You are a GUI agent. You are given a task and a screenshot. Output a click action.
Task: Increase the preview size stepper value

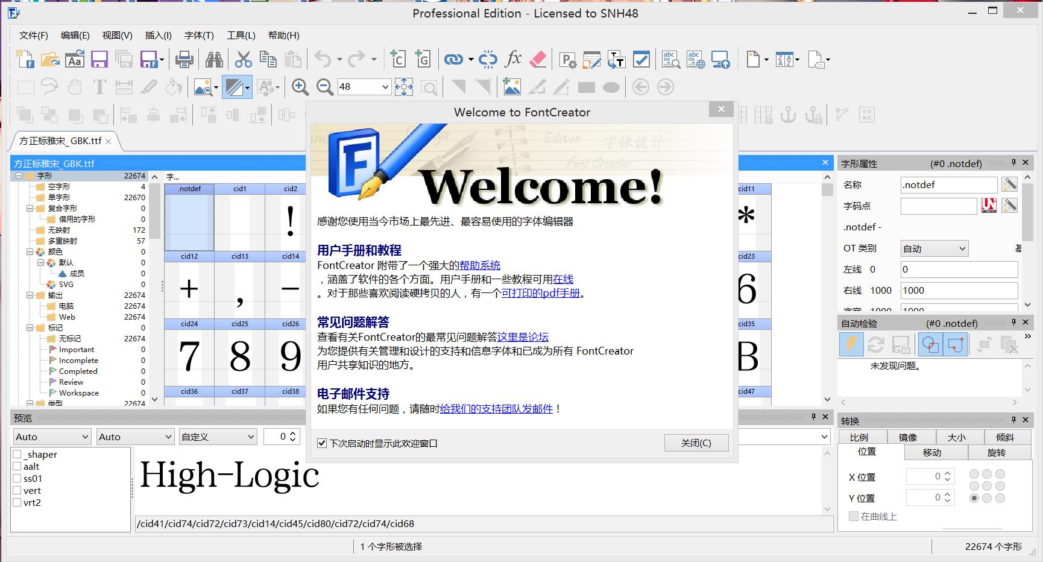[x=293, y=433]
